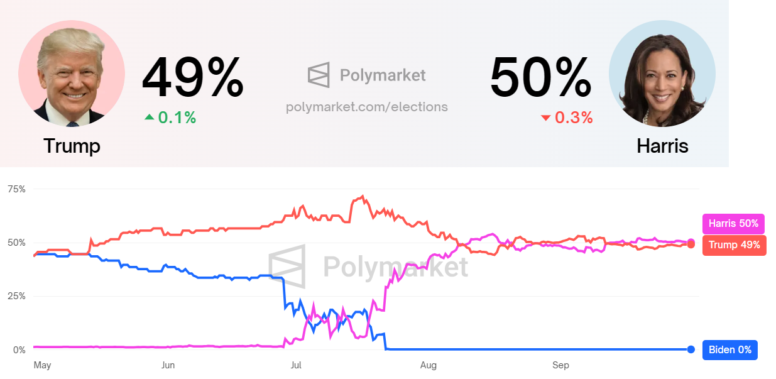Click the 75% label on the y-axis
776x379 pixels.
point(16,189)
